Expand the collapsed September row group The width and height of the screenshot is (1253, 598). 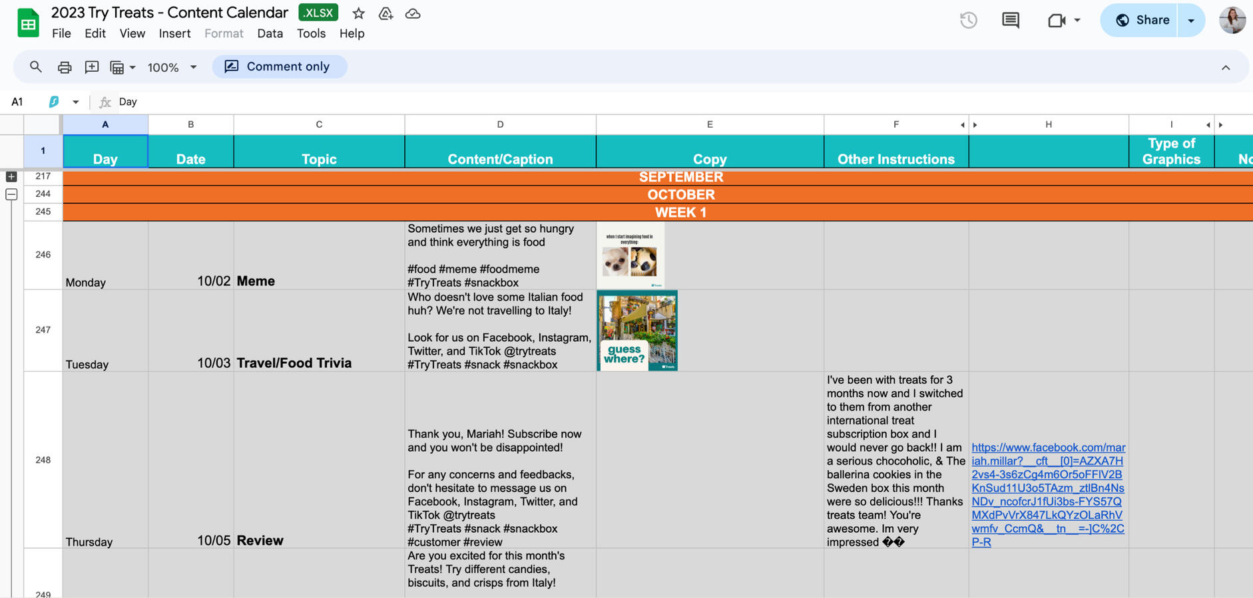(x=11, y=177)
